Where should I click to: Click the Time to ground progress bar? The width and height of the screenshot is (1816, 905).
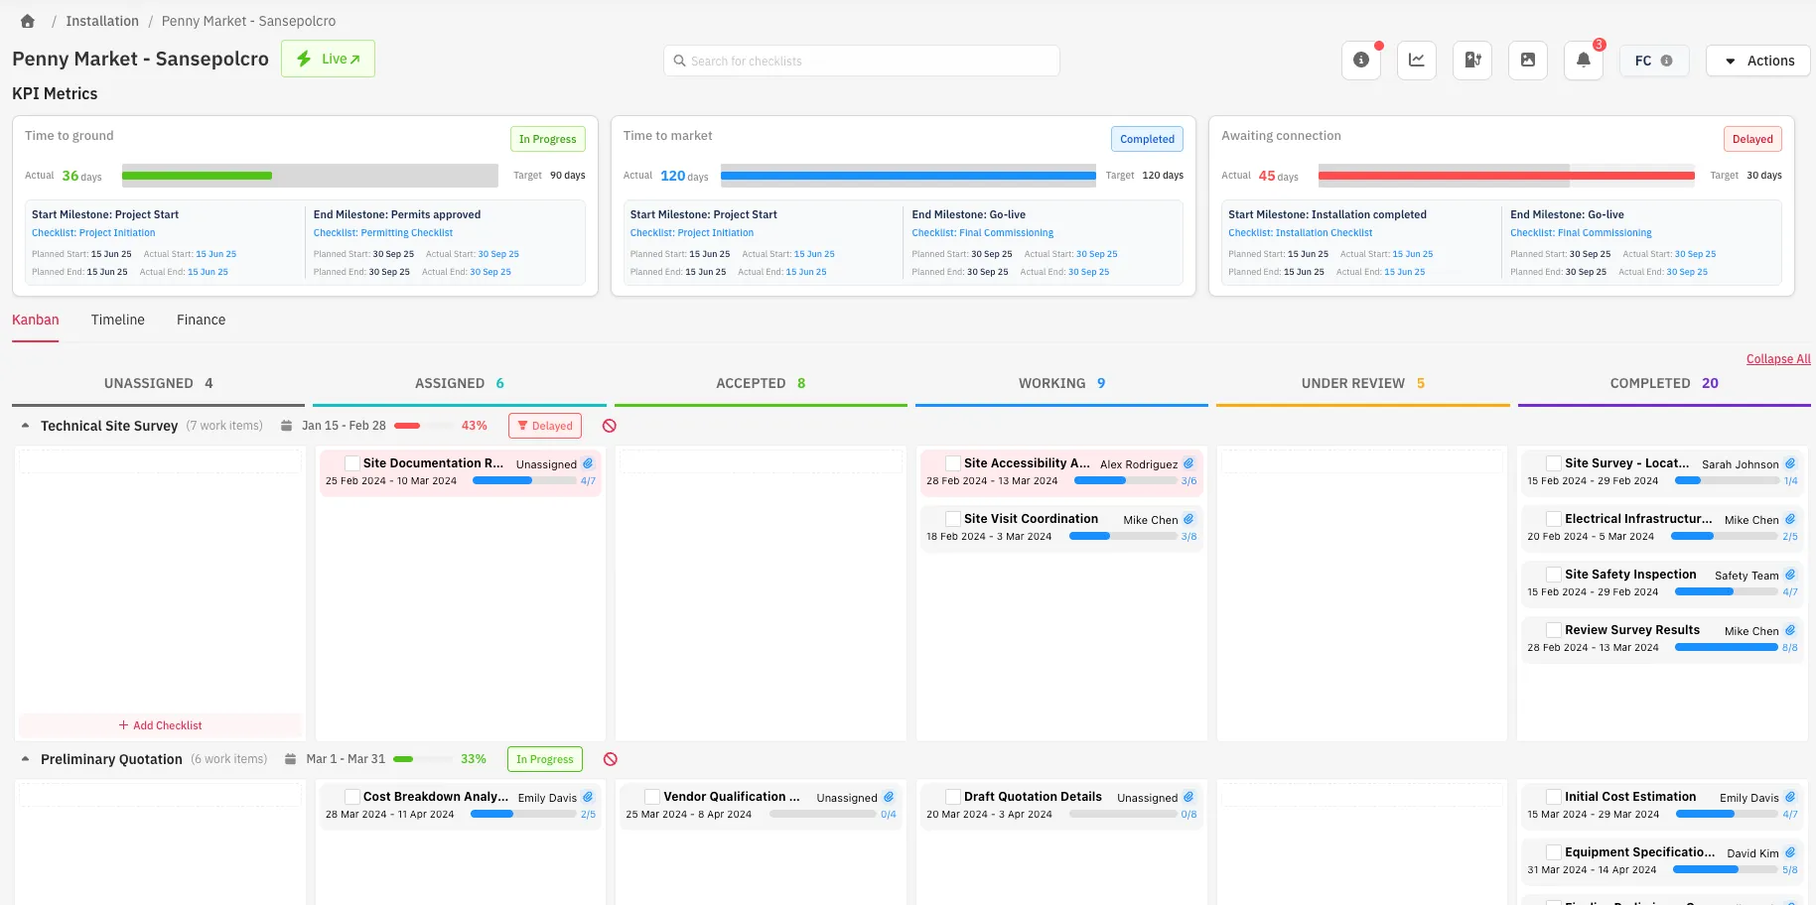310,176
